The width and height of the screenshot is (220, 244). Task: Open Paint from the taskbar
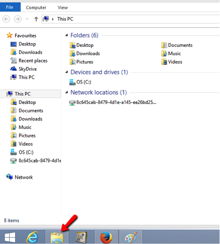click(x=131, y=237)
